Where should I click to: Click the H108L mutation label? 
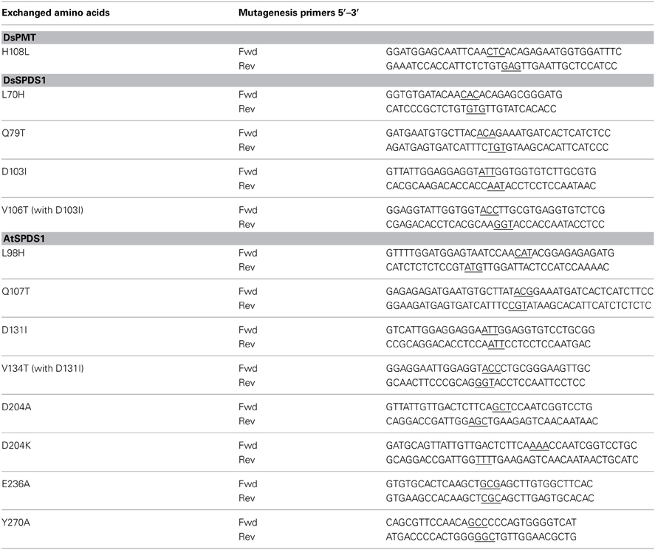pyautogui.click(x=16, y=52)
